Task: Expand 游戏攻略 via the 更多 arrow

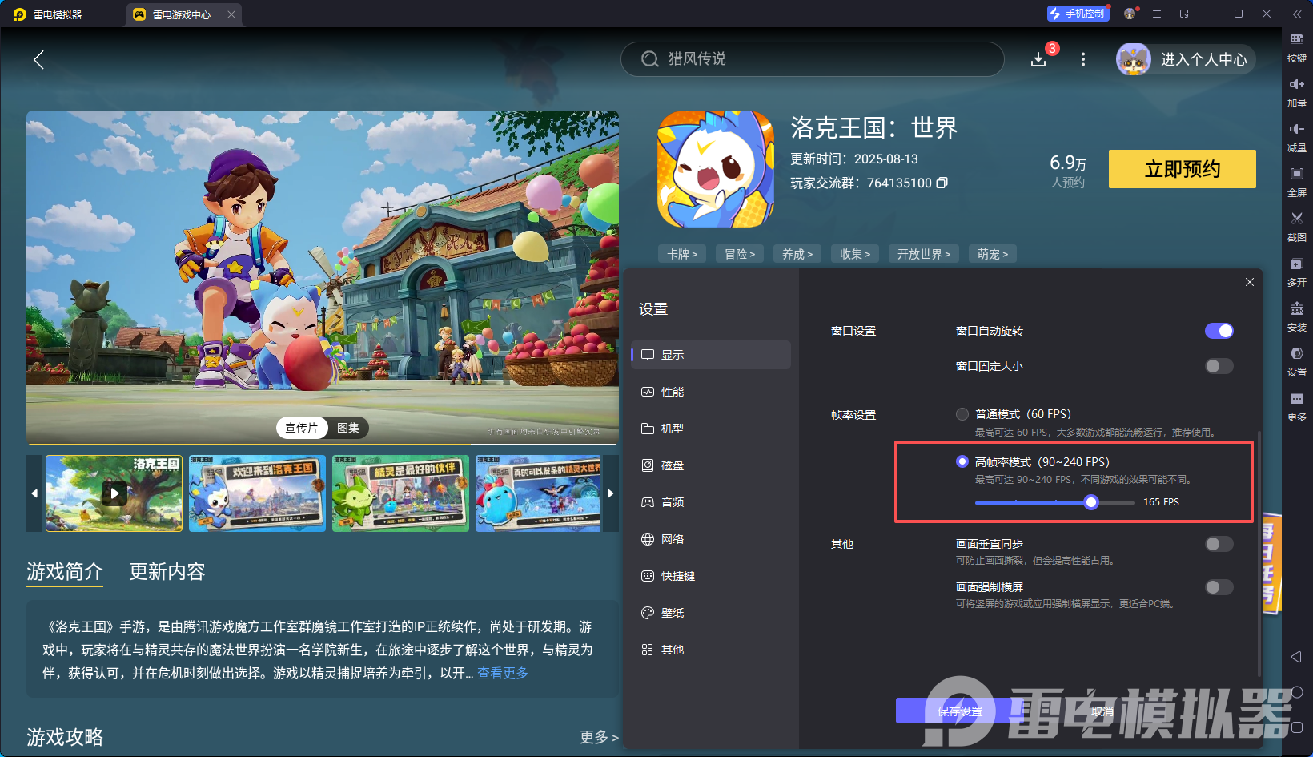Action: tap(598, 737)
